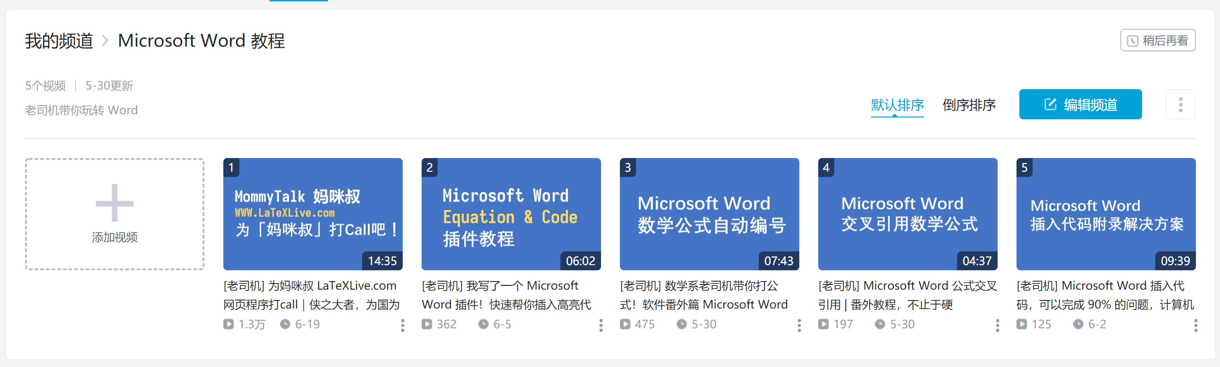Open video 1 MommyTalk 妈咪叔 thumbnail
This screenshot has height=367, width=1220.
coord(313,214)
